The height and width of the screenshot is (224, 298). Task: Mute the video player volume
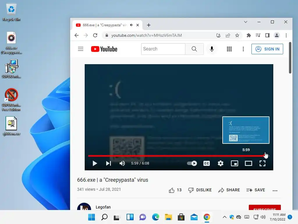pos(122,163)
